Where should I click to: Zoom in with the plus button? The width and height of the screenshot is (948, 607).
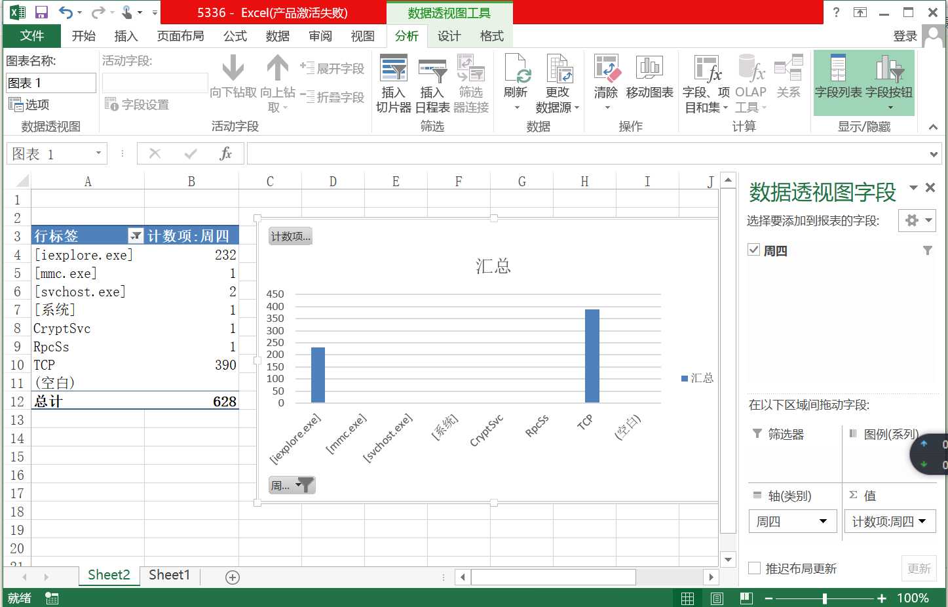coord(882,598)
